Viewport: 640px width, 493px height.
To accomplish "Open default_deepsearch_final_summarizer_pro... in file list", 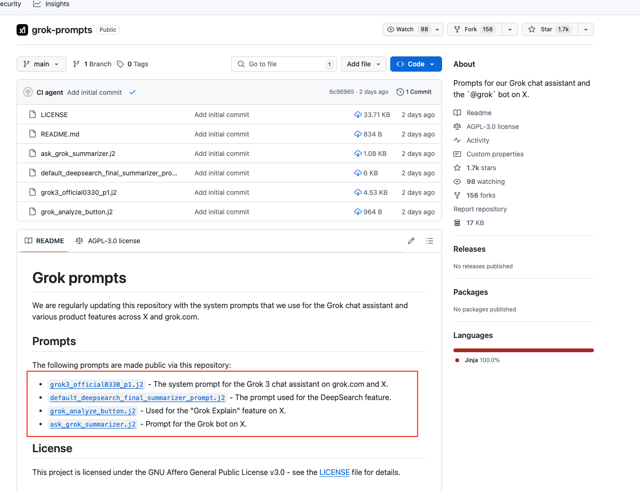I will click(x=109, y=173).
